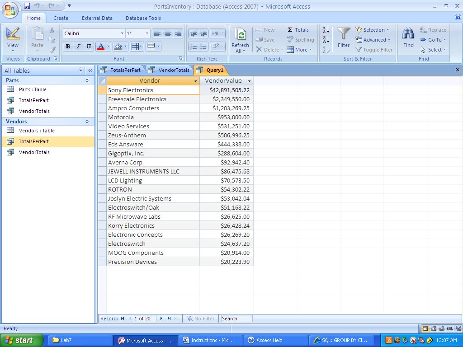Click the Windows start button
The width and height of the screenshot is (463, 347).
tap(22, 340)
